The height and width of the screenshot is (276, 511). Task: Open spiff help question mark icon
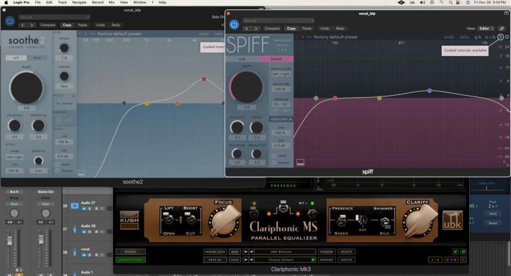coord(500,37)
